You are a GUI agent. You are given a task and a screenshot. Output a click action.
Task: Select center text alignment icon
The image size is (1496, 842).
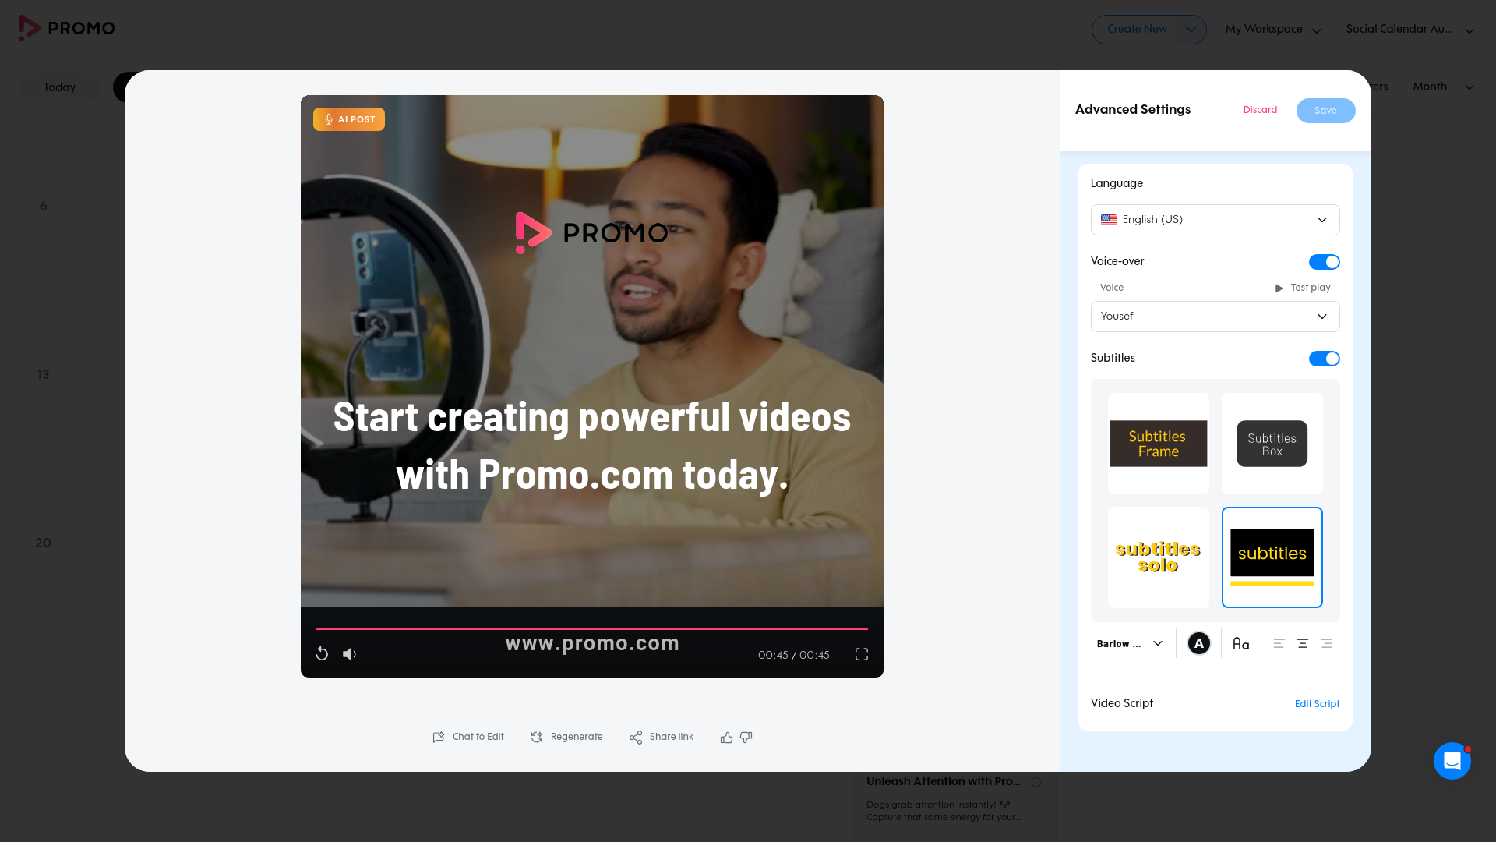[1302, 644]
